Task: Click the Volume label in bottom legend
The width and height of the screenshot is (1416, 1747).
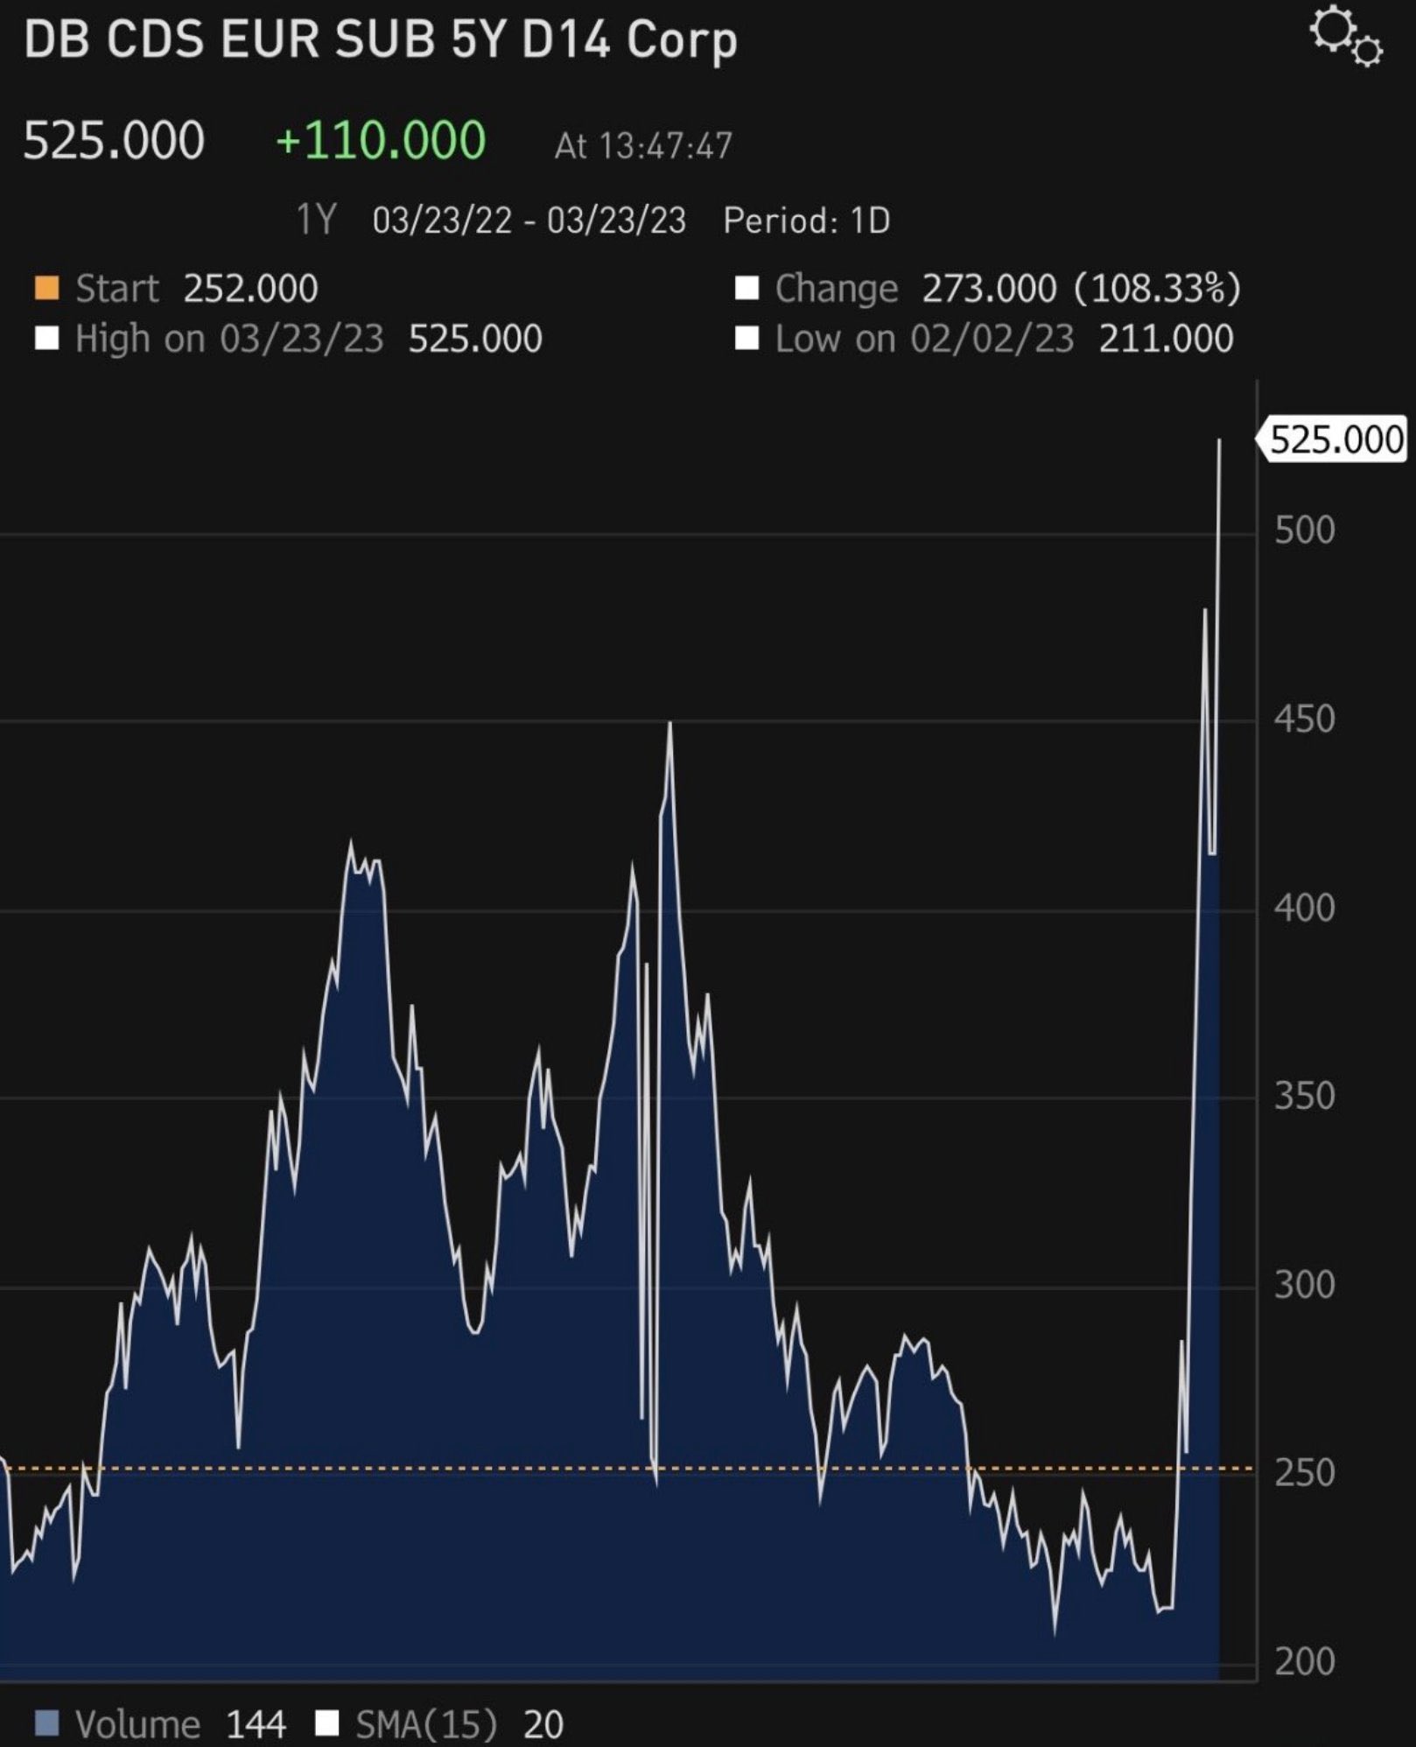Action: pyautogui.click(x=138, y=1725)
